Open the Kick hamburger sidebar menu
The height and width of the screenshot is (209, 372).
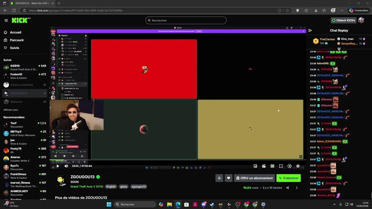click(6, 20)
